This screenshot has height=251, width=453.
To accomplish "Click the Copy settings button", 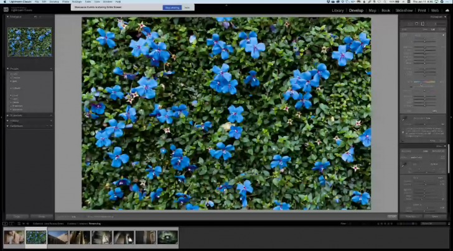I will 17,217.
